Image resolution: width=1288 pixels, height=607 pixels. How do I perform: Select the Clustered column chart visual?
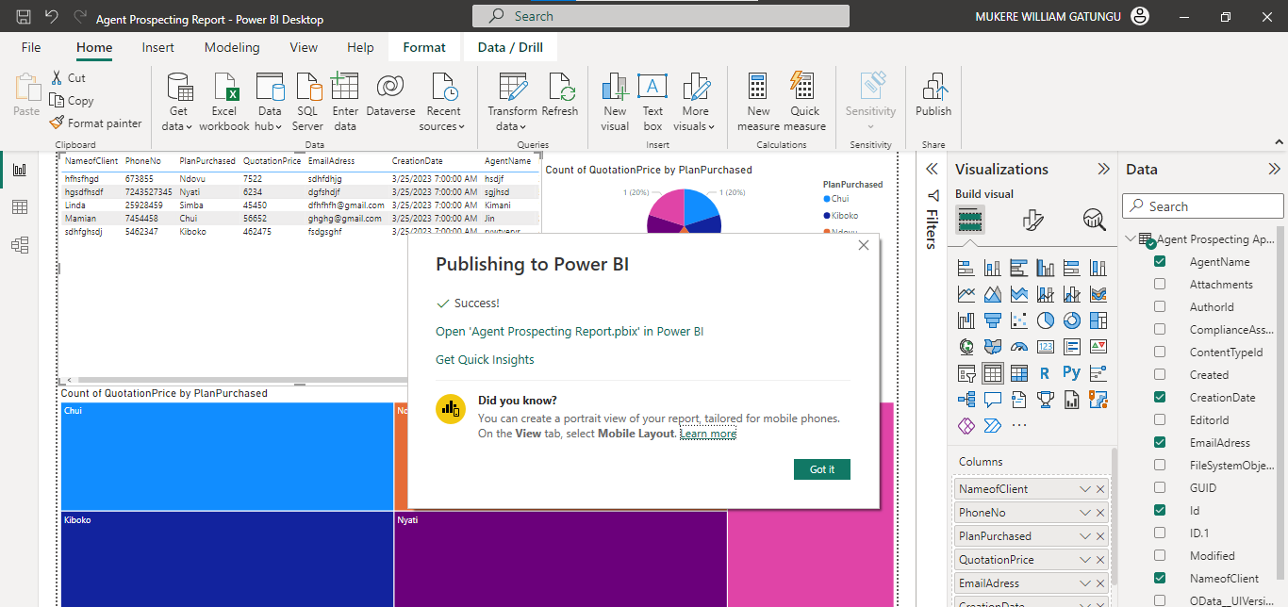pos(1046,268)
